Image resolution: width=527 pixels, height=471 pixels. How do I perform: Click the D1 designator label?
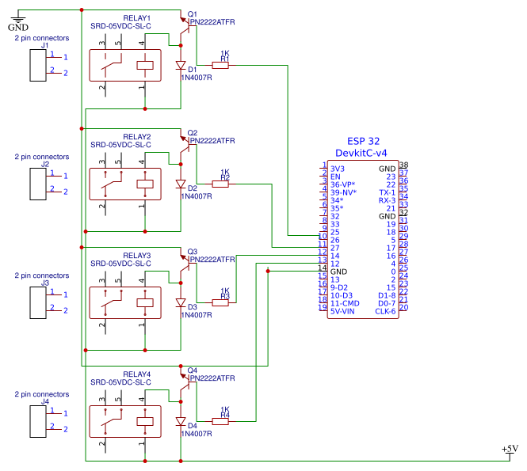(193, 70)
